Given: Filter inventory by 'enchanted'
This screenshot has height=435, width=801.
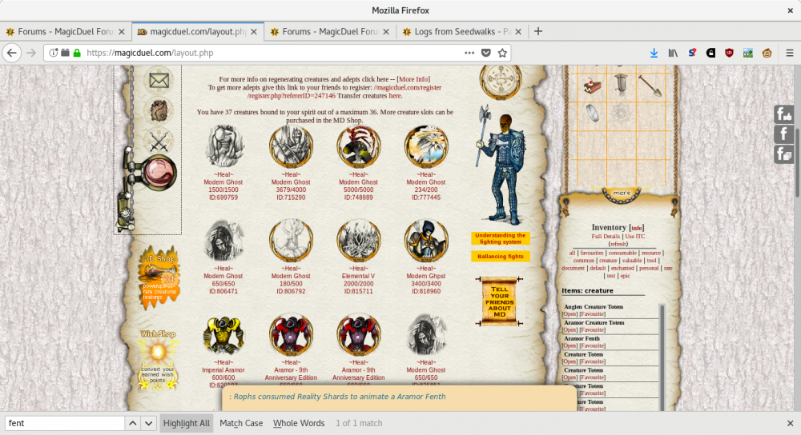Looking at the screenshot, I should coord(622,268).
